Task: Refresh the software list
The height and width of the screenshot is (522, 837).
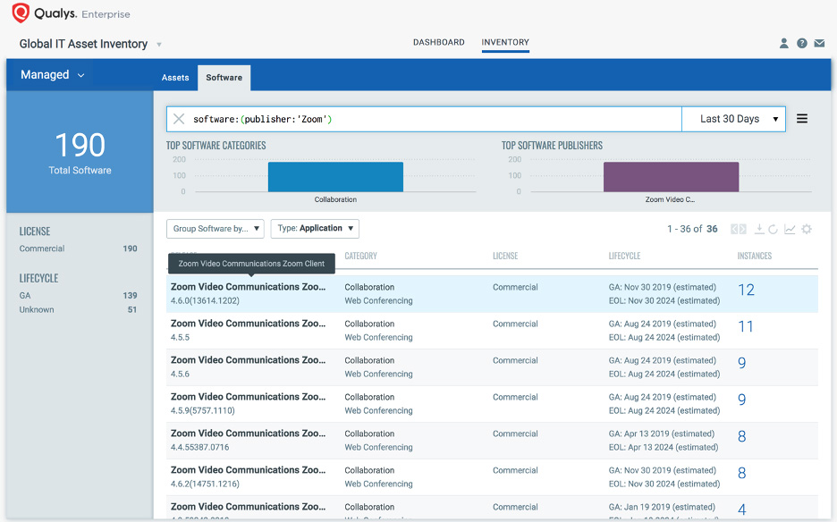Action: [774, 230]
